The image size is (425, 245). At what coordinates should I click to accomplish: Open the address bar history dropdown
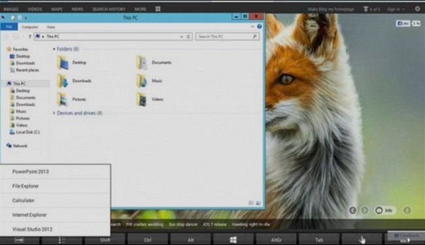tap(182, 37)
